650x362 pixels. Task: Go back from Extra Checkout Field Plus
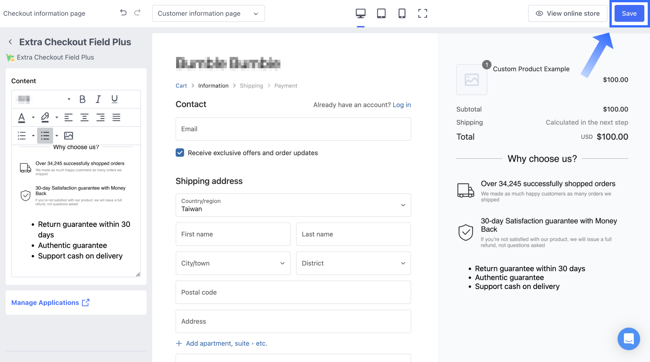click(10, 42)
